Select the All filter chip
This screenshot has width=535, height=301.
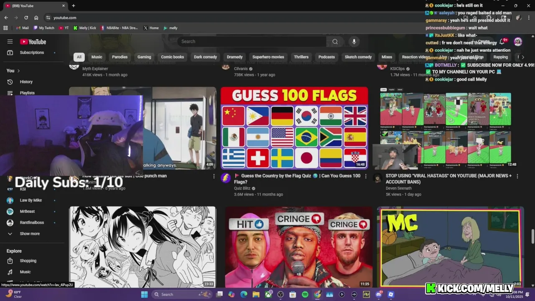[79, 57]
